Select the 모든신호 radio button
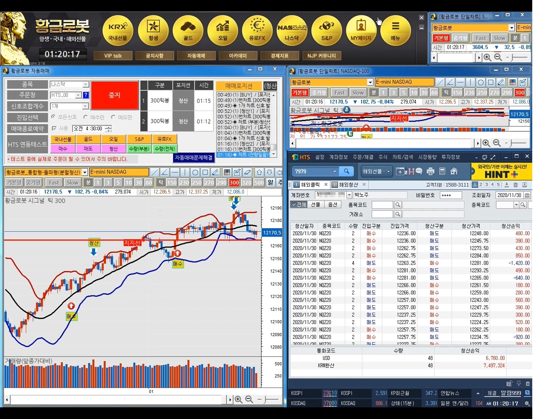 pos(54,117)
